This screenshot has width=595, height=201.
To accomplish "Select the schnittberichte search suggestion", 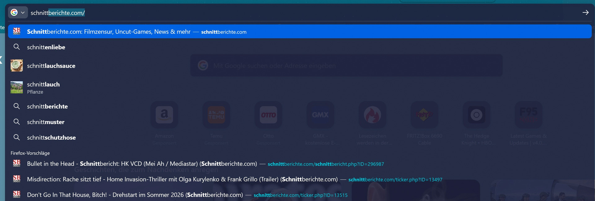I will 300,106.
